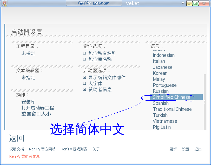Choose a text editor under 文本编辑器

(28, 77)
